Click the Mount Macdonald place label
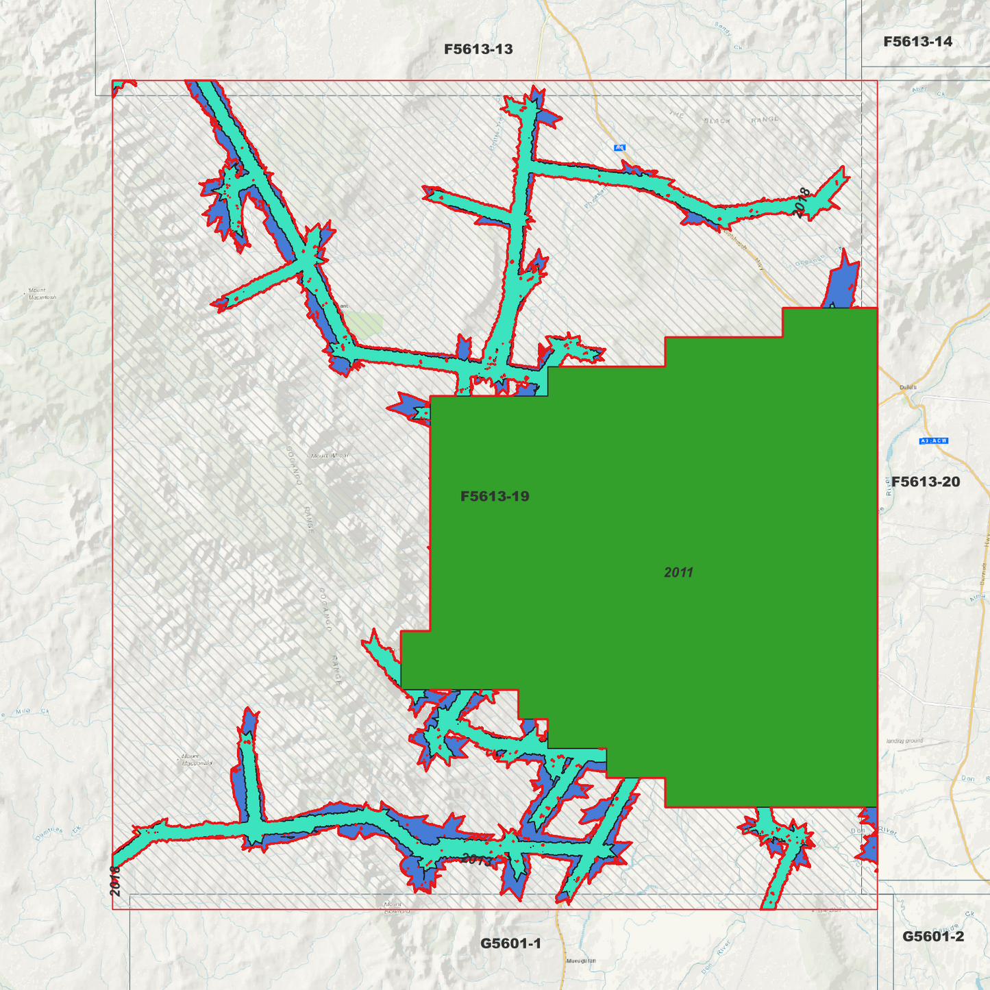The height and width of the screenshot is (990, 990). (197, 760)
